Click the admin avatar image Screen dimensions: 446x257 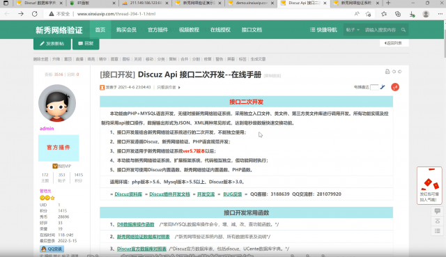pos(57,103)
